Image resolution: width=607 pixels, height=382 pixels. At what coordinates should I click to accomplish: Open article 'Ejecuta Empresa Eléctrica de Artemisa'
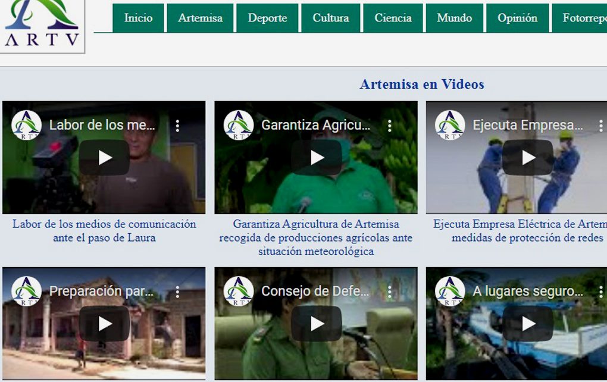(x=520, y=231)
